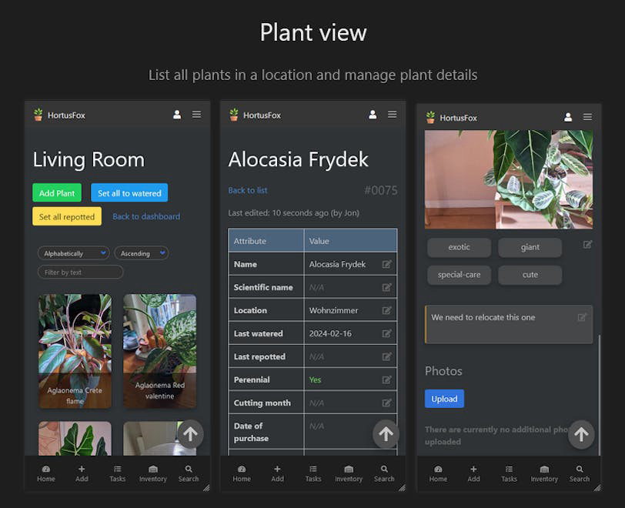Edit the plant tags using the pencil icon
This screenshot has height=508, width=625.
coord(588,245)
